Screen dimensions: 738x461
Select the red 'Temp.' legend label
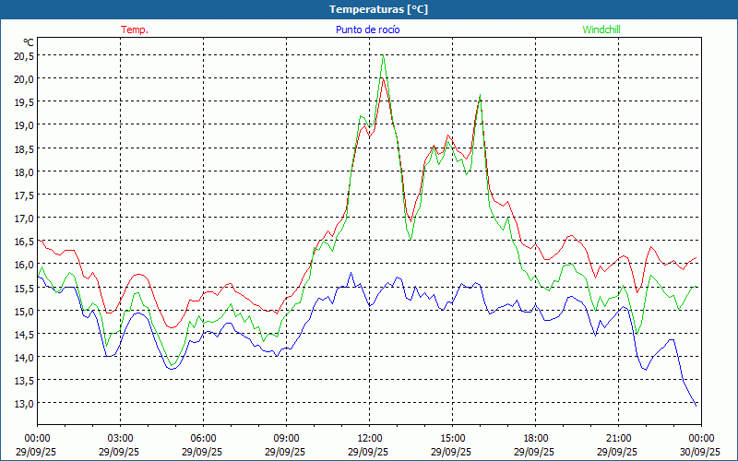(135, 30)
